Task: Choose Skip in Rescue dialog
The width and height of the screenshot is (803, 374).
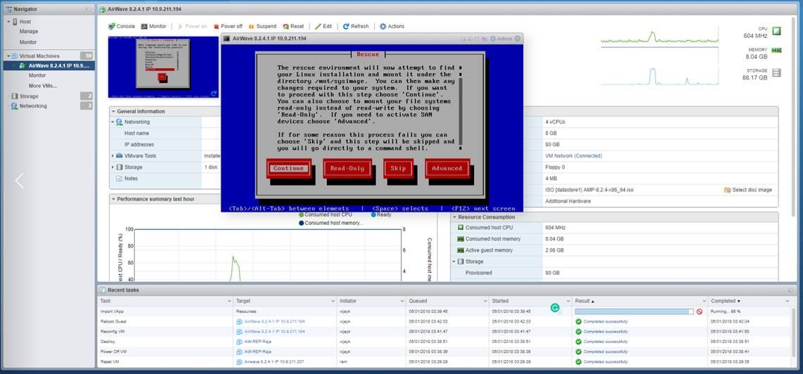Action: (x=398, y=169)
